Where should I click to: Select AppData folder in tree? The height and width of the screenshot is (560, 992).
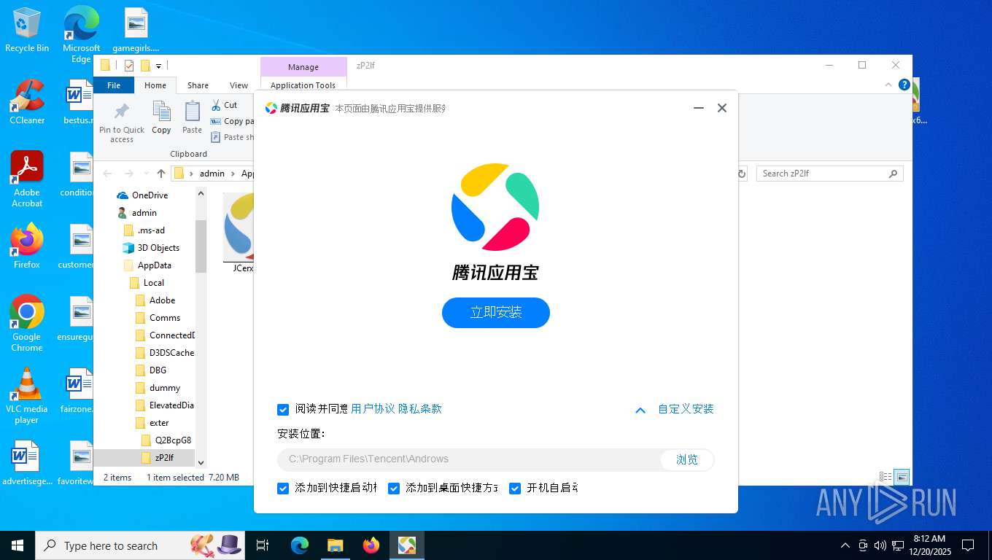tap(154, 265)
